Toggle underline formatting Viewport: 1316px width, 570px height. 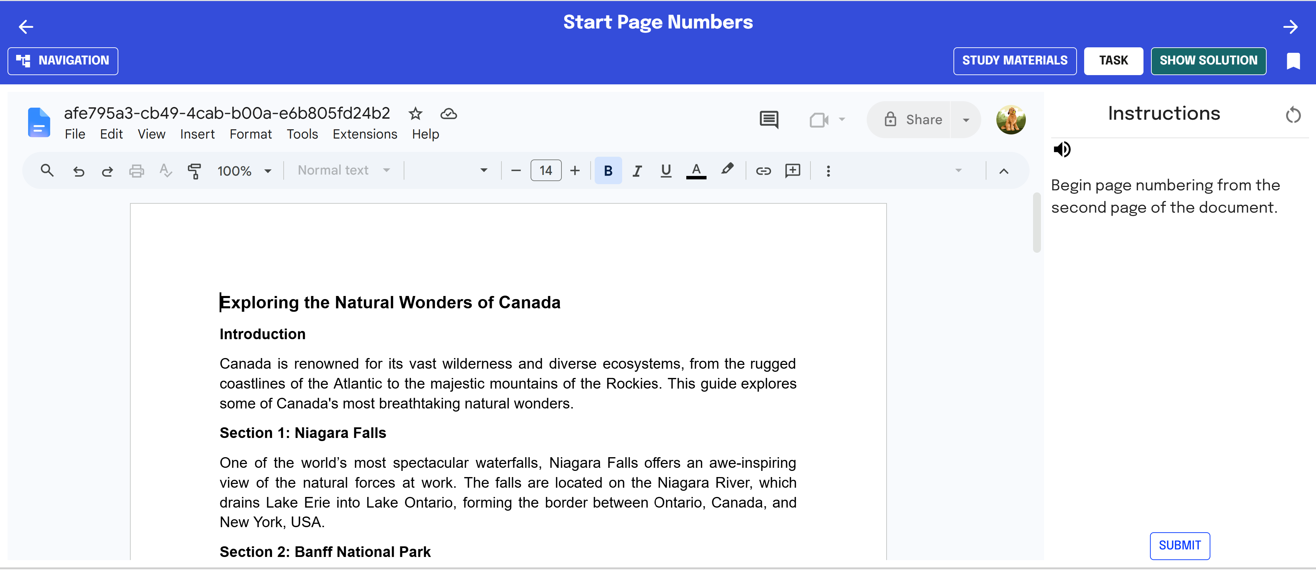[666, 170]
